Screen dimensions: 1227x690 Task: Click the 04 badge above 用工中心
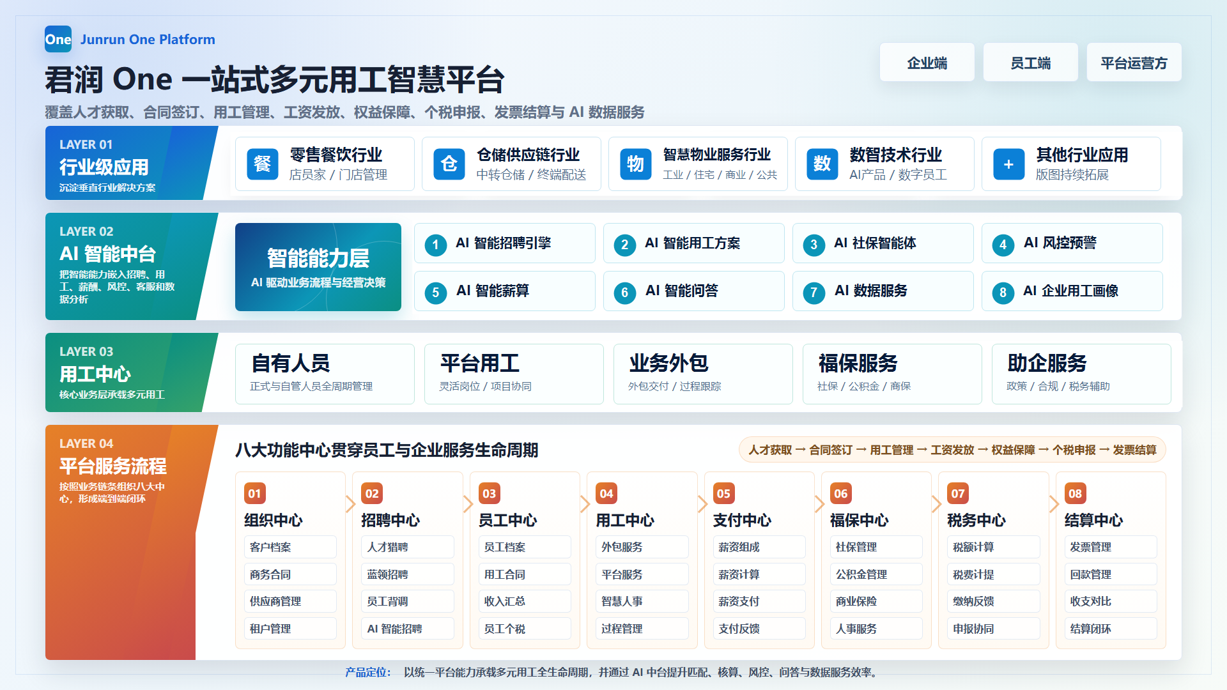coord(606,493)
